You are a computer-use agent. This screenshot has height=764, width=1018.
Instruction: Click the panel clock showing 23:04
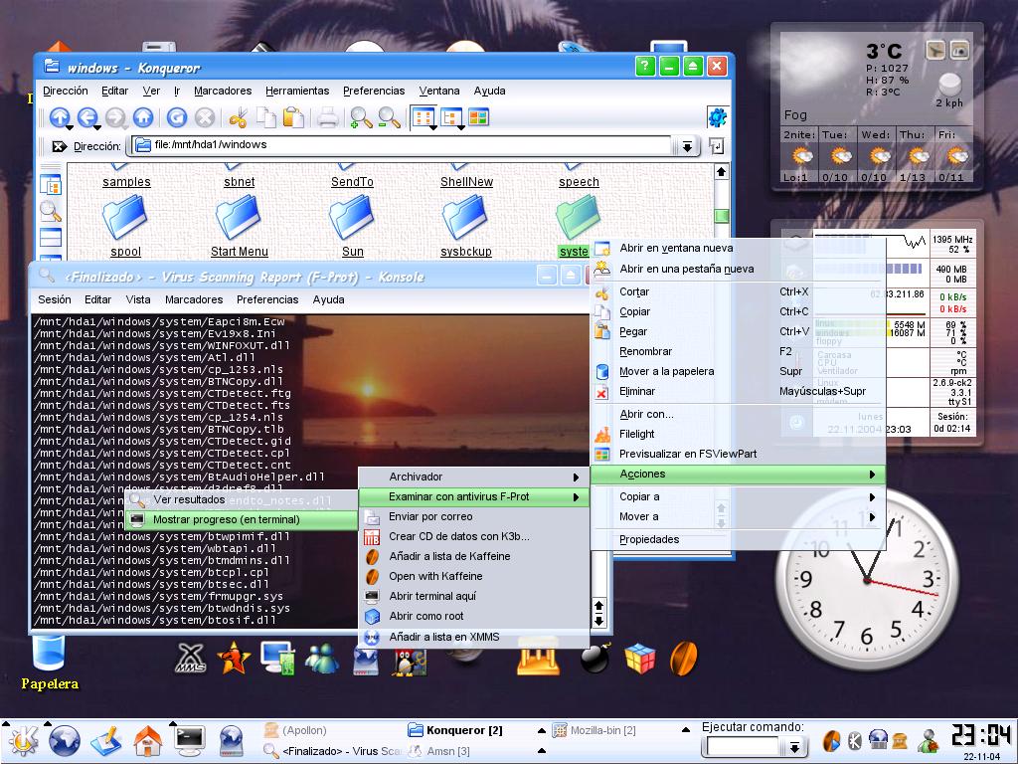[x=981, y=736]
